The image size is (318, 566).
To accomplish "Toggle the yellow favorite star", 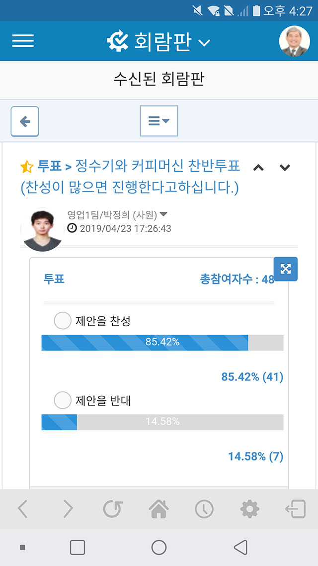I will pyautogui.click(x=27, y=167).
